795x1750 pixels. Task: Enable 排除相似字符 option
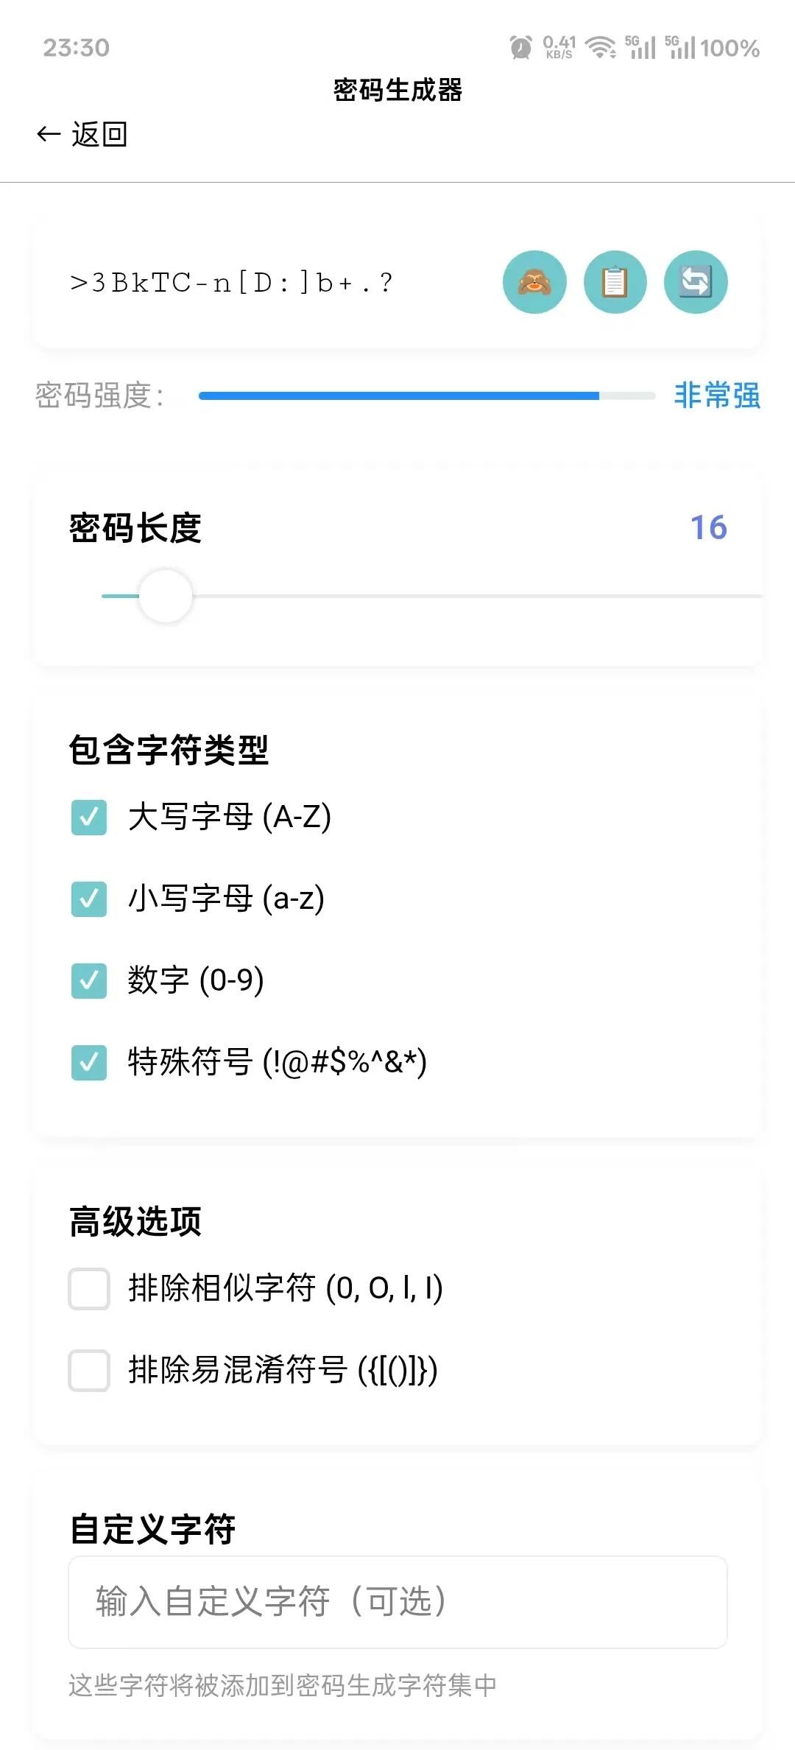89,1289
